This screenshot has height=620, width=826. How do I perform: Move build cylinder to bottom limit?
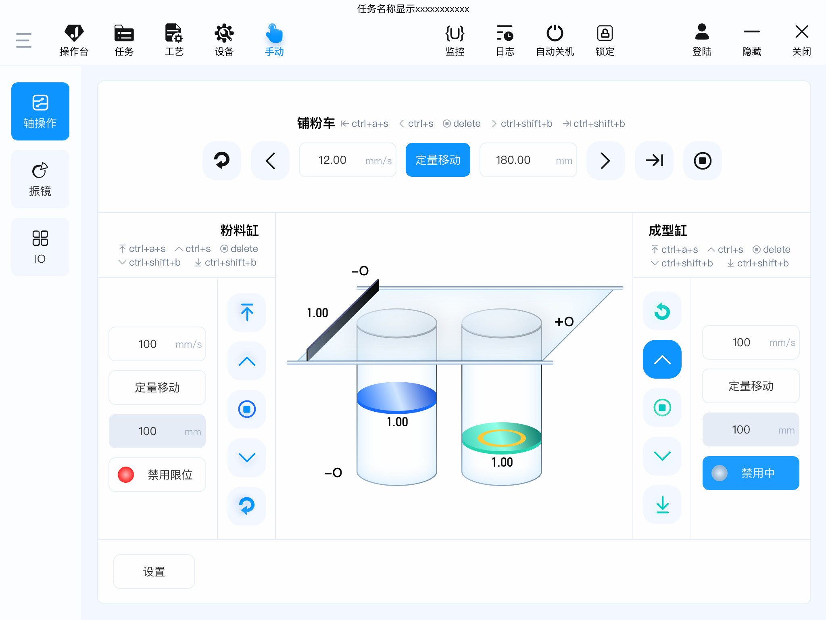point(662,505)
